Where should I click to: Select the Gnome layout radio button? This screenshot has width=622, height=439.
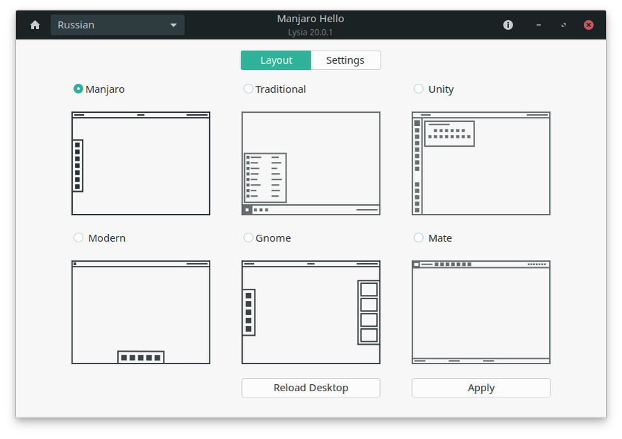pyautogui.click(x=248, y=238)
